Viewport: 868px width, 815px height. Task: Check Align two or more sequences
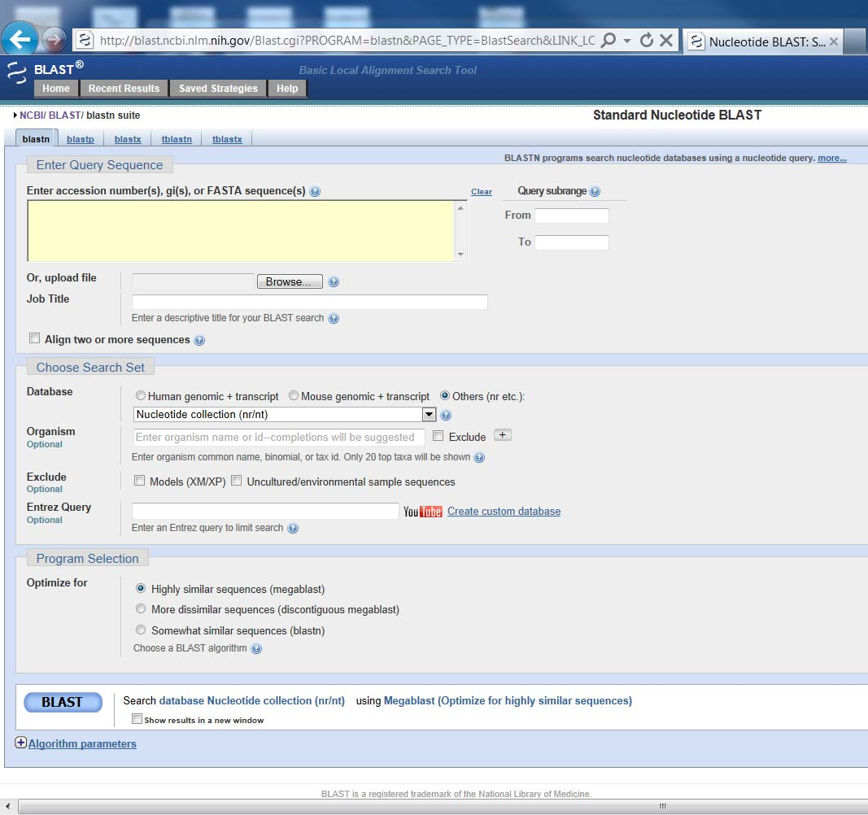pyautogui.click(x=34, y=338)
